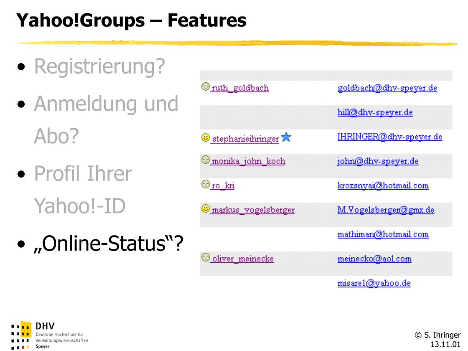Viewport: 468px width, 351px height.
Task: Click the © S. Ihringer copyright text
Action: click(437, 335)
